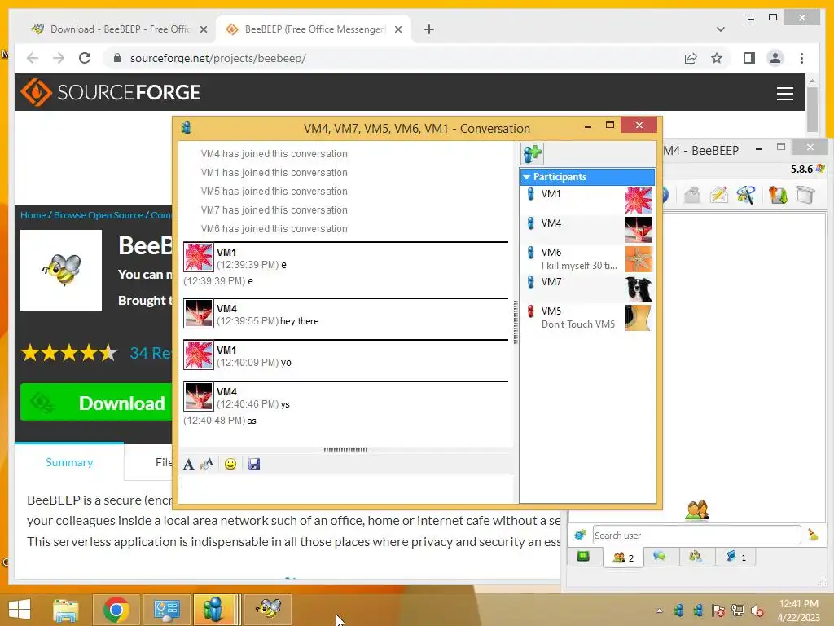Click the five-star rating on the project page

click(x=69, y=352)
